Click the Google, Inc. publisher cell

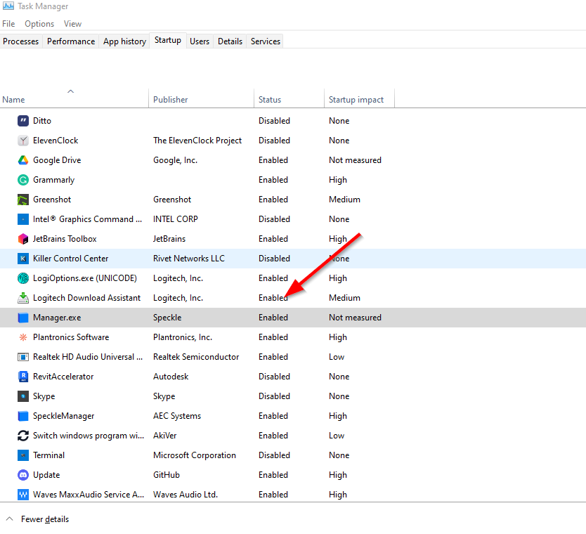coord(175,160)
